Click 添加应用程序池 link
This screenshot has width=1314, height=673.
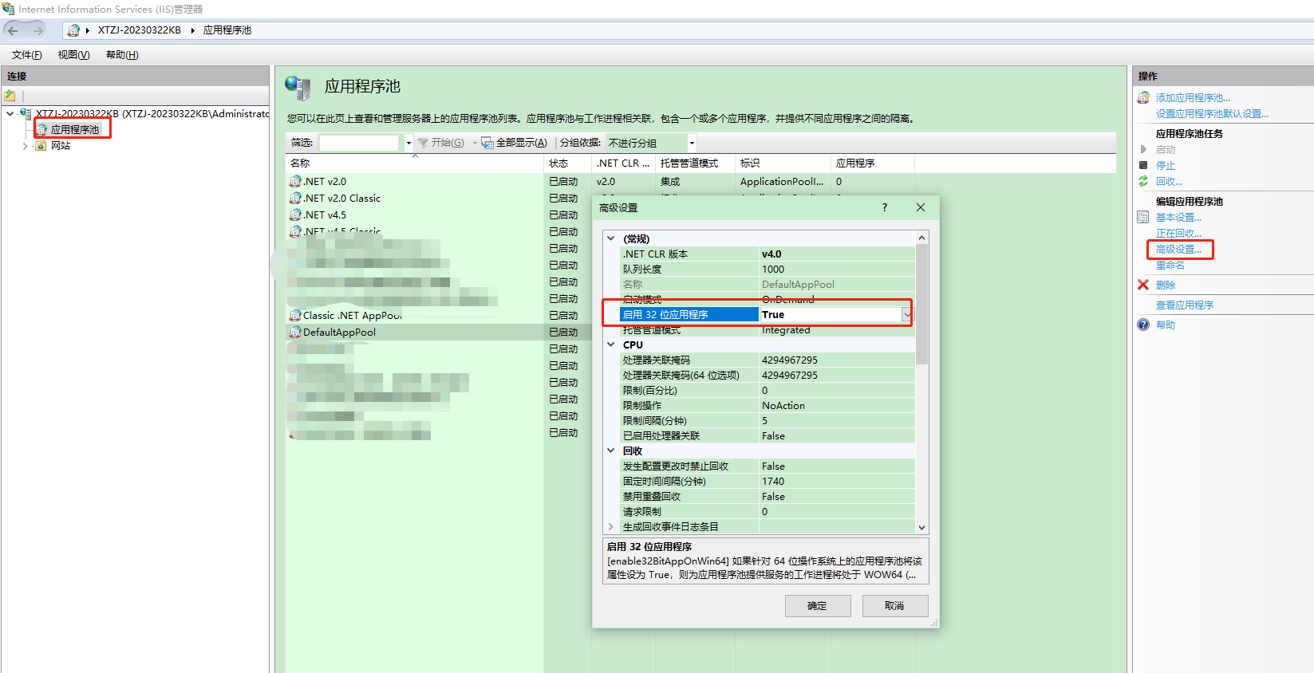pyautogui.click(x=1193, y=97)
